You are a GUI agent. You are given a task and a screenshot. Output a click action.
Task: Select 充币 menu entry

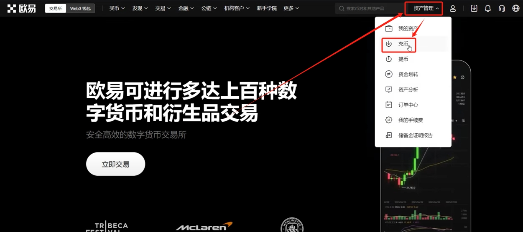pyautogui.click(x=413, y=44)
